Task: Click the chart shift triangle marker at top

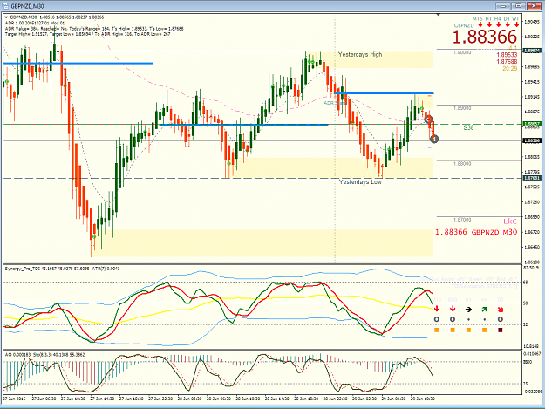Action: click(439, 15)
